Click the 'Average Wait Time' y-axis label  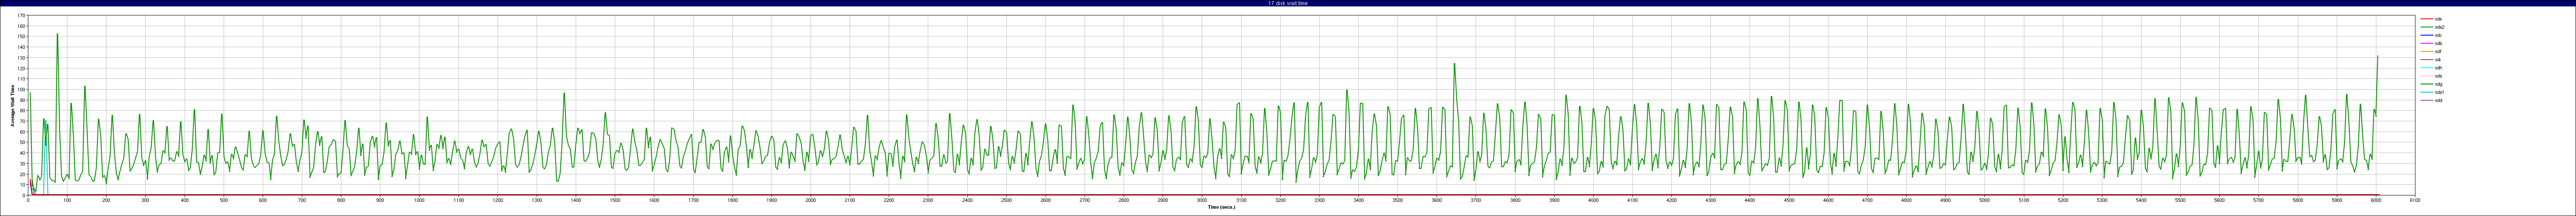pyautogui.click(x=12, y=105)
